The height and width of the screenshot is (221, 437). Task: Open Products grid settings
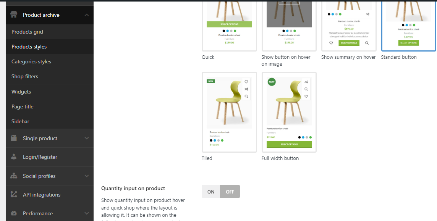point(27,32)
